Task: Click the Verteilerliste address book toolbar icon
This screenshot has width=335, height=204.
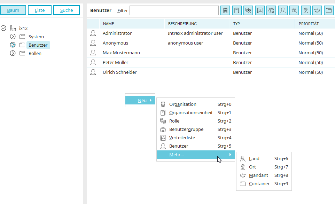Action: click(260, 10)
